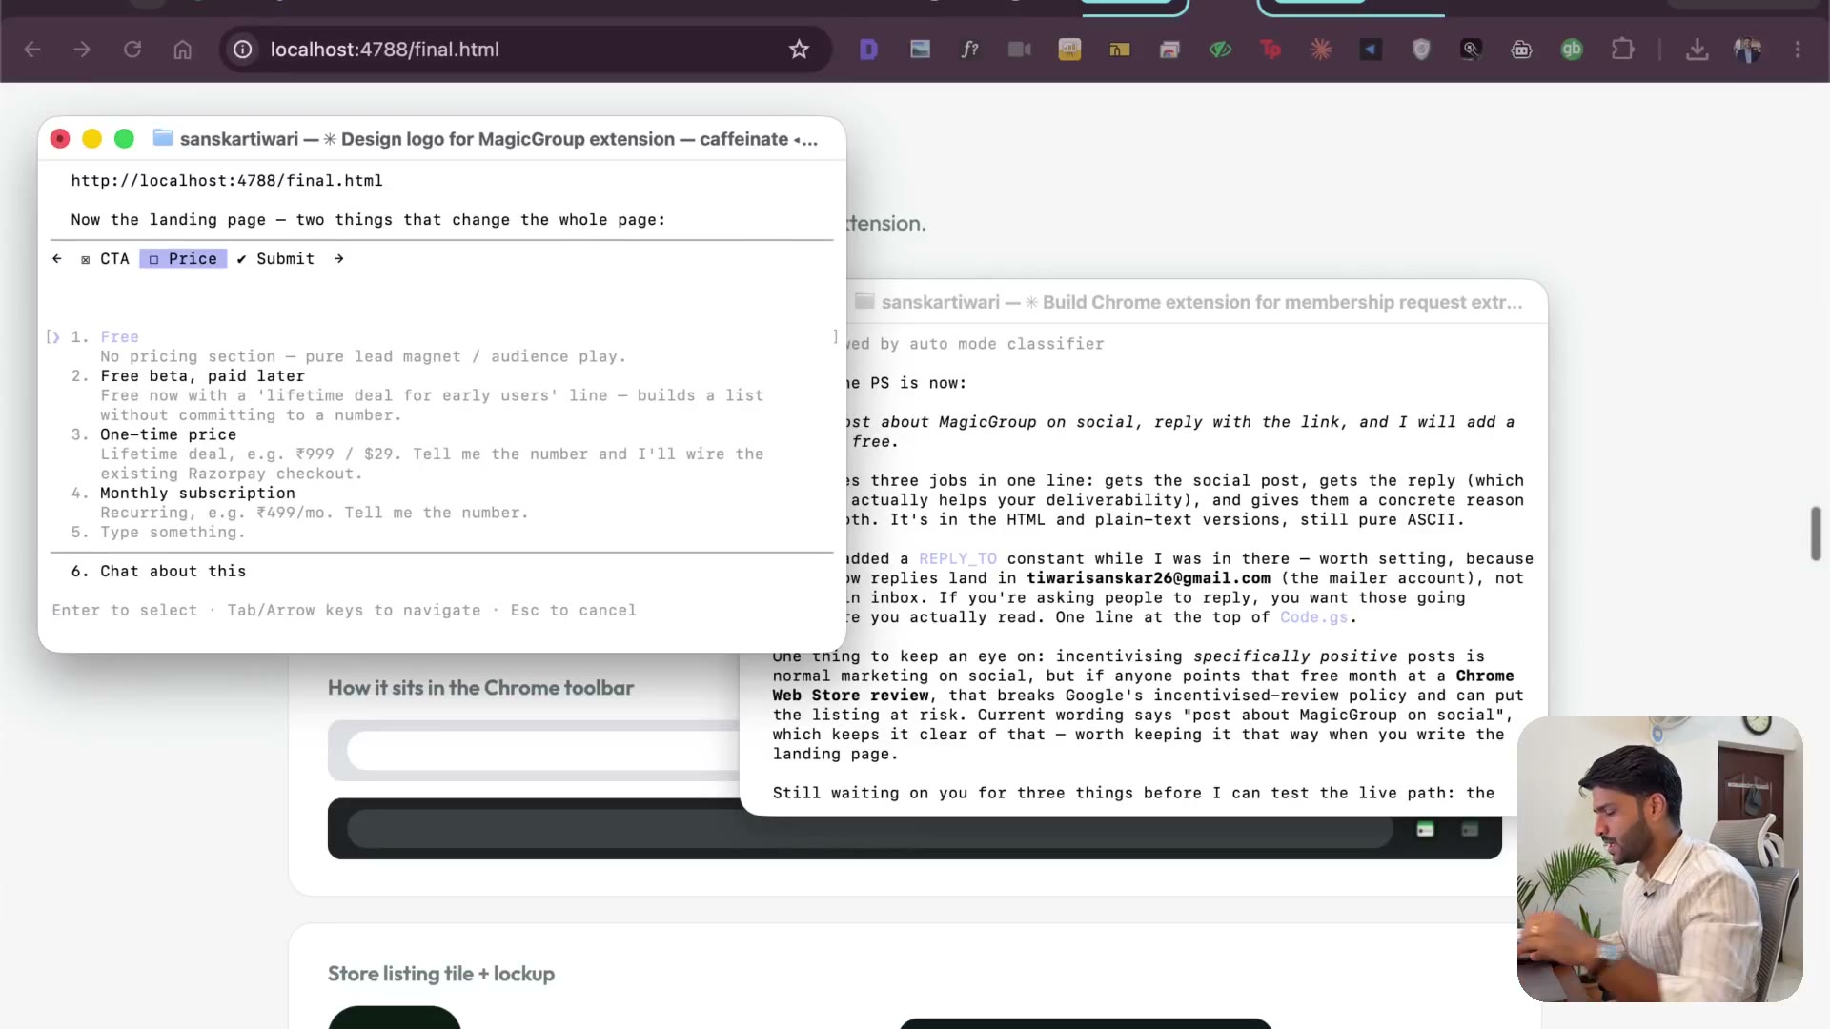Open the browser downloads icon
The image size is (1830, 1029).
tap(1697, 50)
